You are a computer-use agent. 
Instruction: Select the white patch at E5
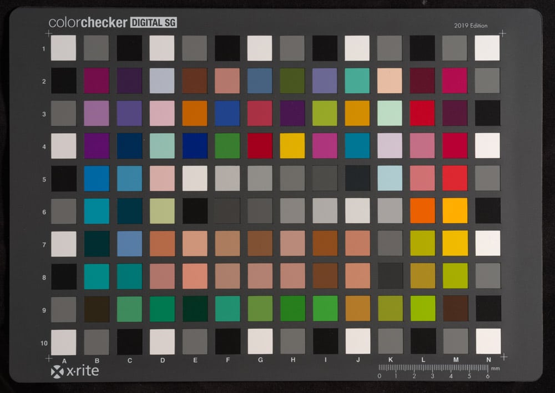[x=195, y=178]
